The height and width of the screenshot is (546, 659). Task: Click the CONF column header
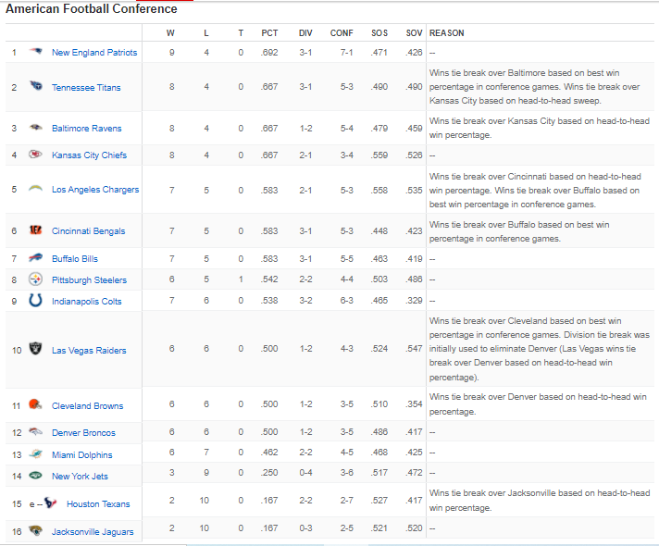point(342,33)
